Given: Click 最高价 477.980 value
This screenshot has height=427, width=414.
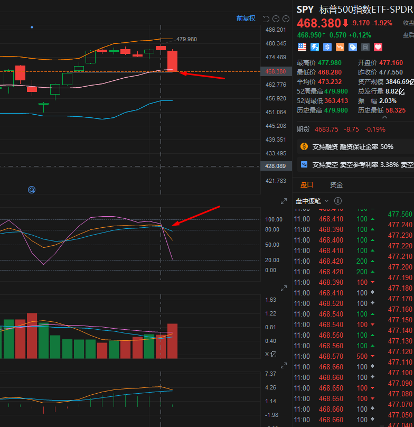Looking at the screenshot, I should click(x=330, y=63).
